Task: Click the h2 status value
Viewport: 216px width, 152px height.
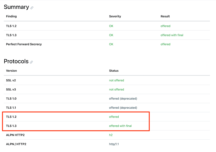Action: [111, 135]
